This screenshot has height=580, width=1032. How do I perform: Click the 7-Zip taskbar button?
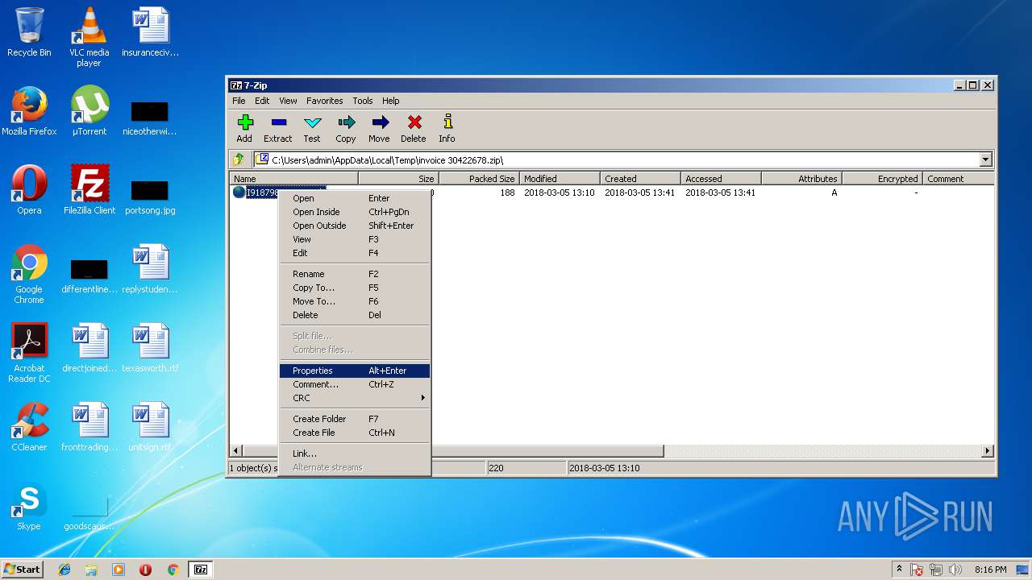click(201, 570)
